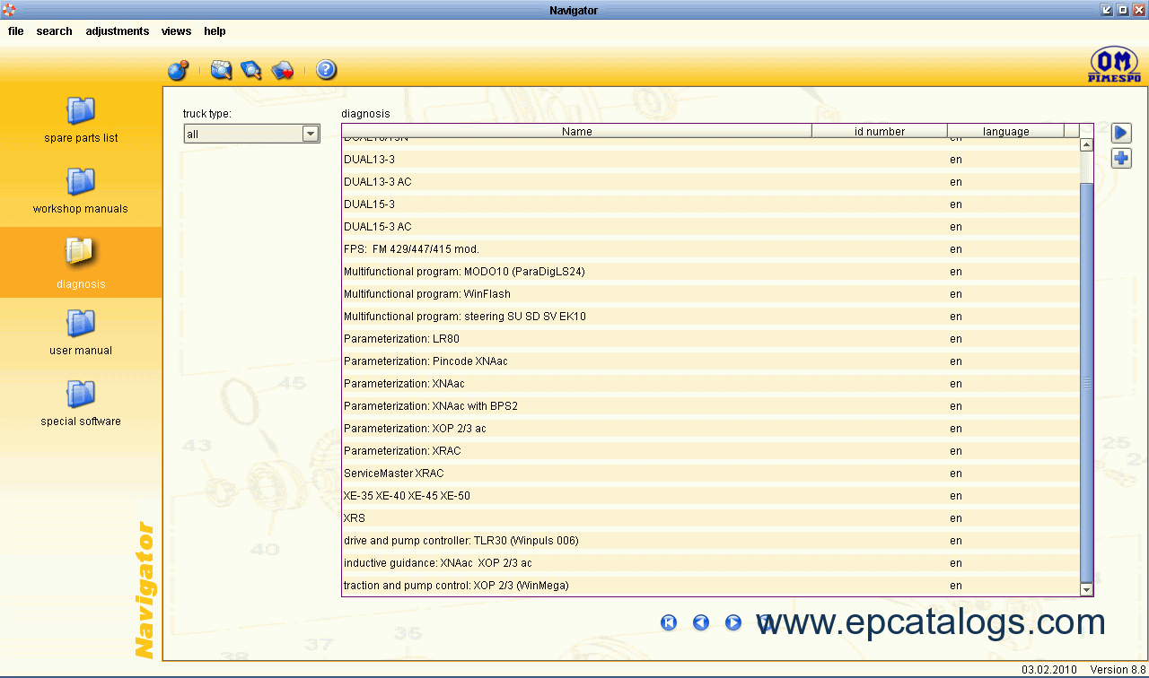Viewport: 1149px width, 678px height.
Task: Go to first page with skip-back button
Action: (669, 622)
